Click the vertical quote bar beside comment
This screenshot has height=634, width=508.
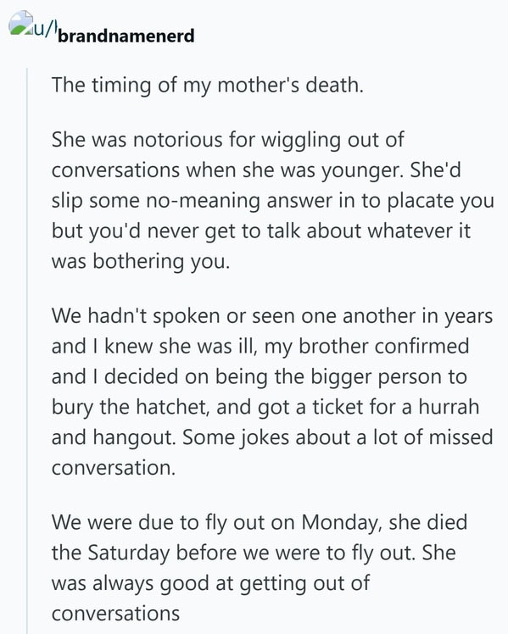pyautogui.click(x=27, y=351)
